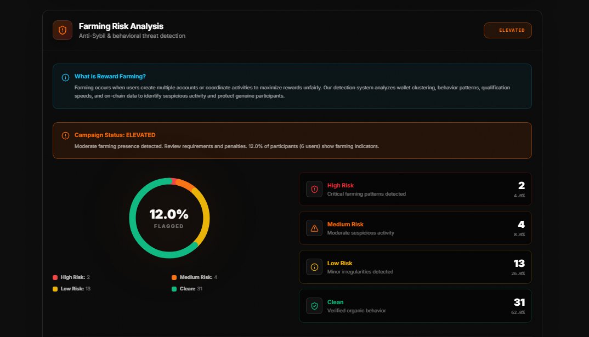Click the Clean count of 31
This screenshot has width=589, height=337.
coord(519,302)
